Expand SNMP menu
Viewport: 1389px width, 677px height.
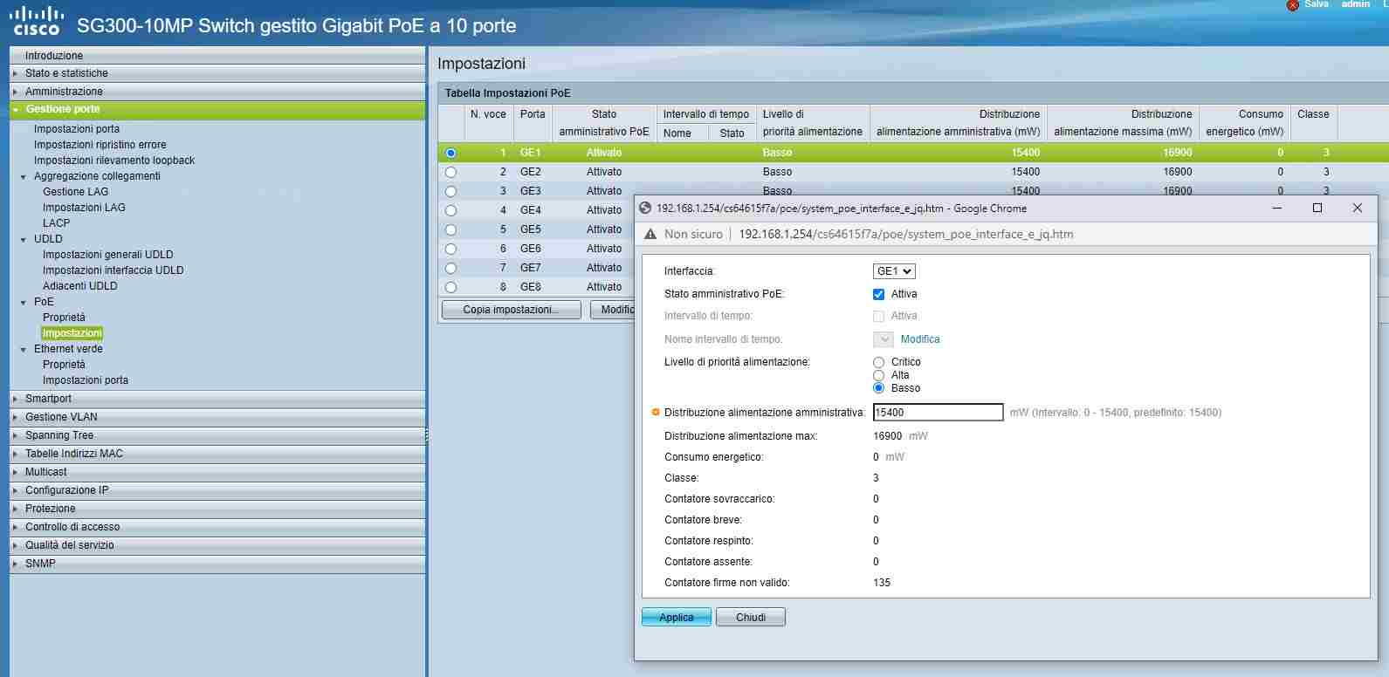click(217, 564)
